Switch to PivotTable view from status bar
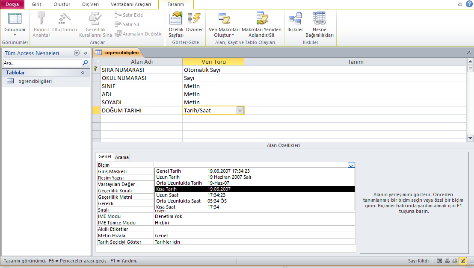474x268 pixels. (x=447, y=261)
